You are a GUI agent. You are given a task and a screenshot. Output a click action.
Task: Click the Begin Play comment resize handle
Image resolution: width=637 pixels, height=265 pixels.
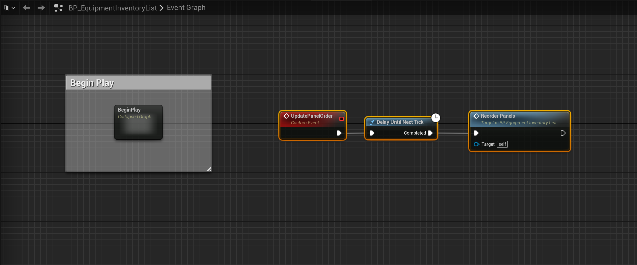209,169
